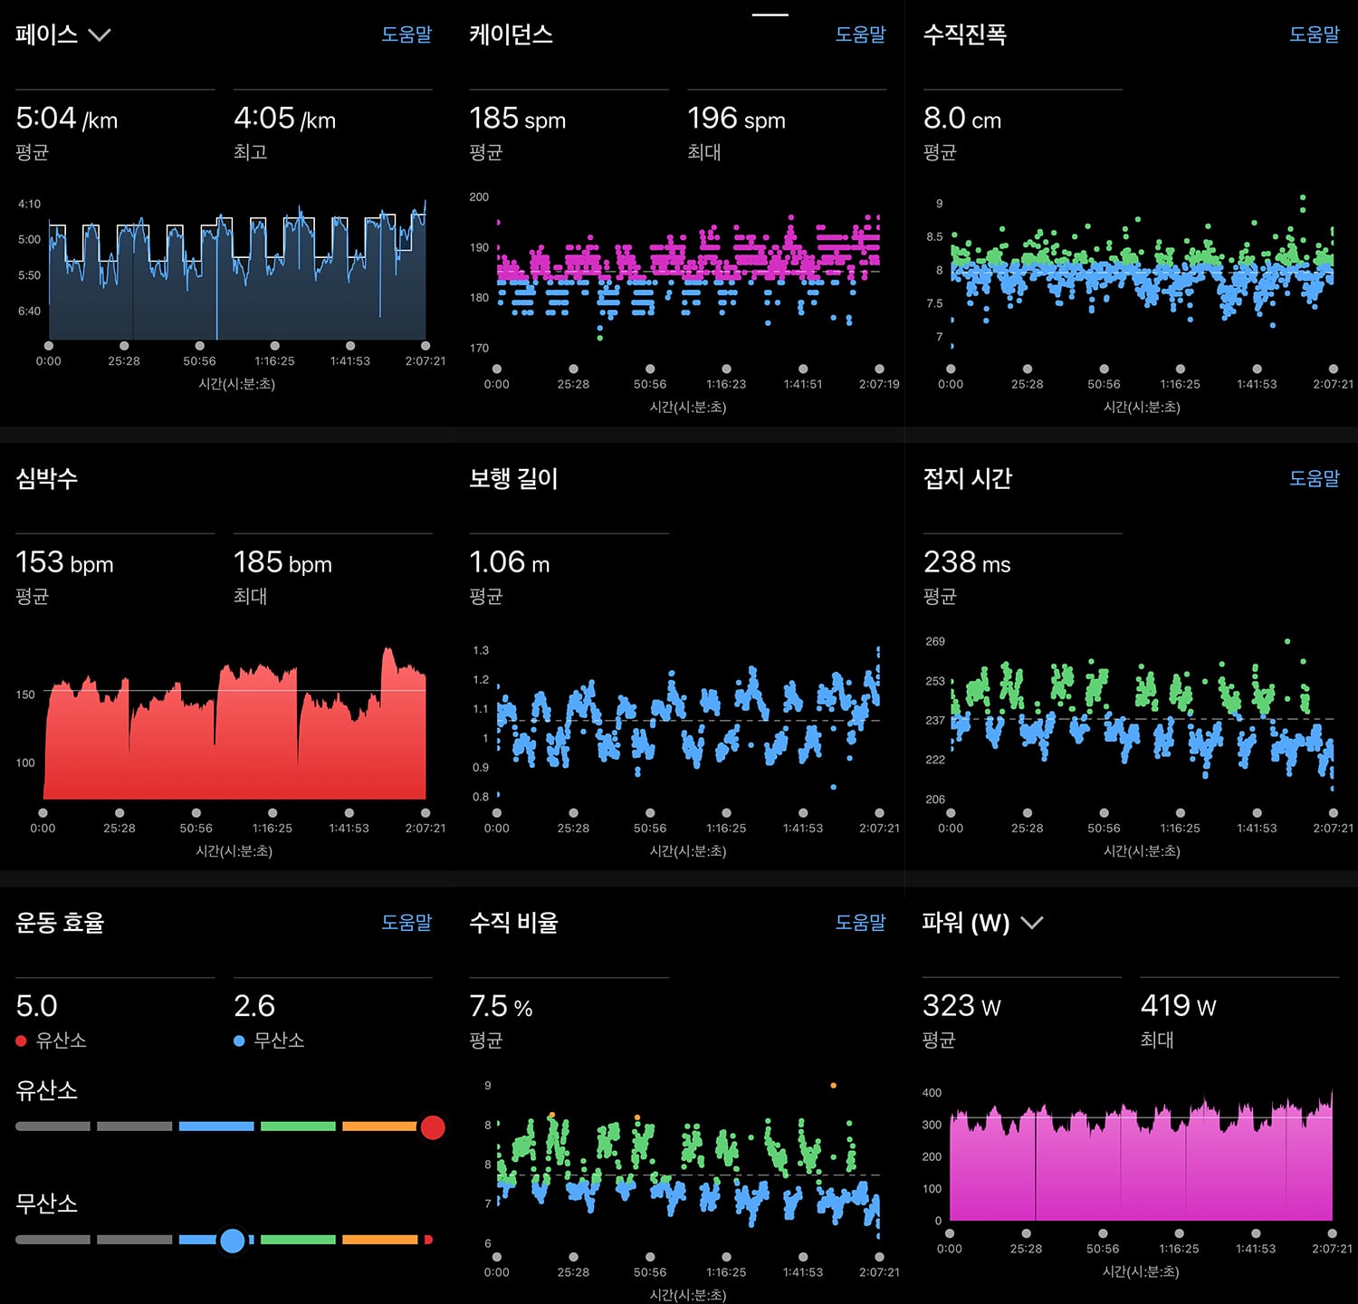Select the 4:05 /km best pace value
This screenshot has height=1304, width=1358.
coord(284,118)
